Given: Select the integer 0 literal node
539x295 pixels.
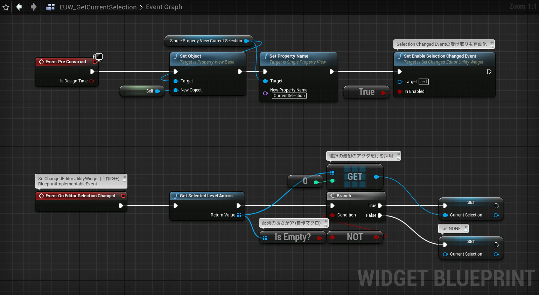Looking at the screenshot, I should point(305,181).
